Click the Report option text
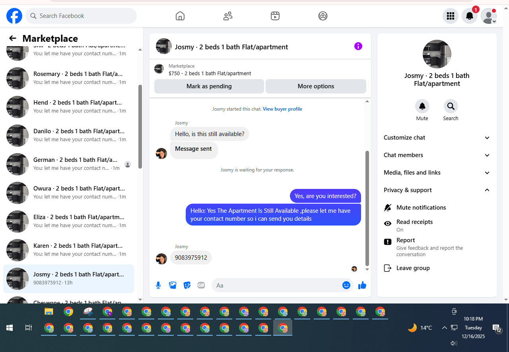Viewport: 509px width, 352px height. pos(406,240)
